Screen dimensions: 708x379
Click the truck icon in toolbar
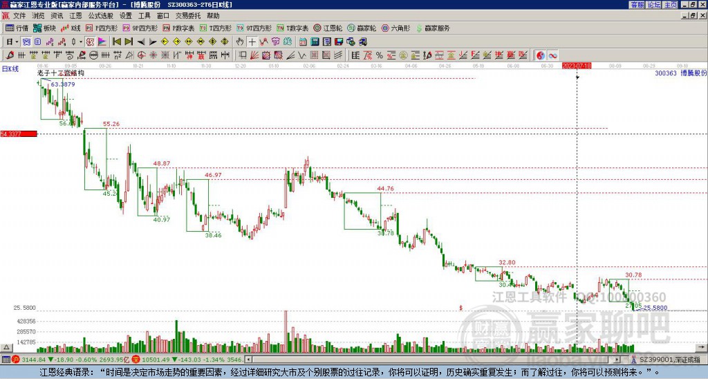pyautogui.click(x=363, y=42)
